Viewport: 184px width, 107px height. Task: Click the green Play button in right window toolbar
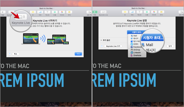tap(95, 12)
